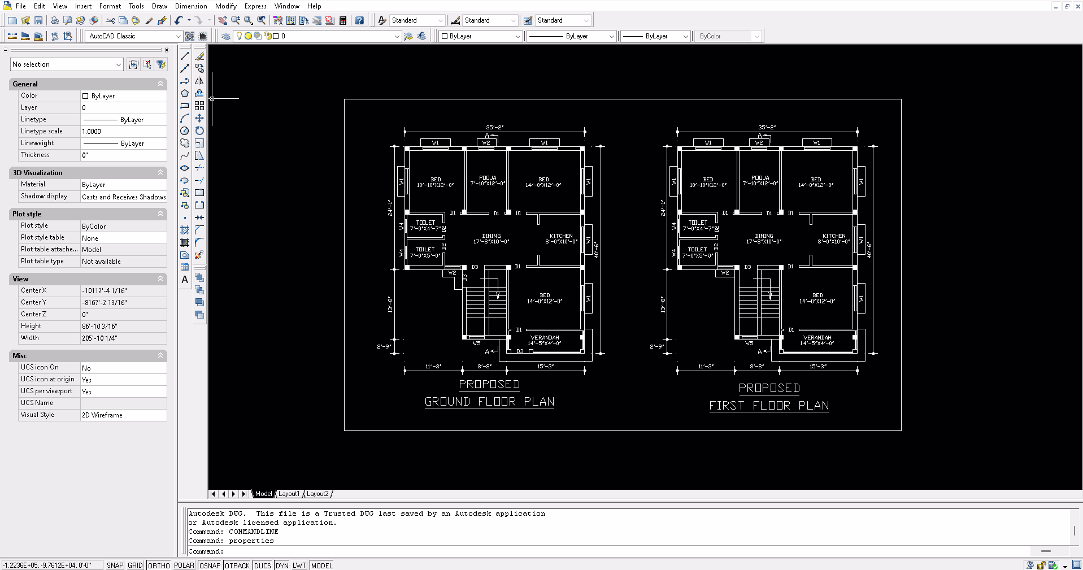
Task: Go to the last layout tab arrow
Action: (244, 494)
